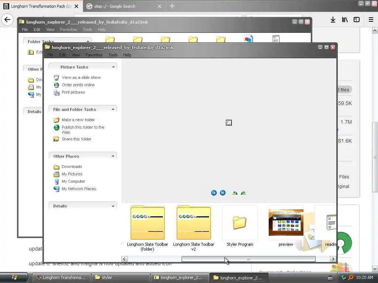Click Publish this folder to the Web icon

pos(56,127)
